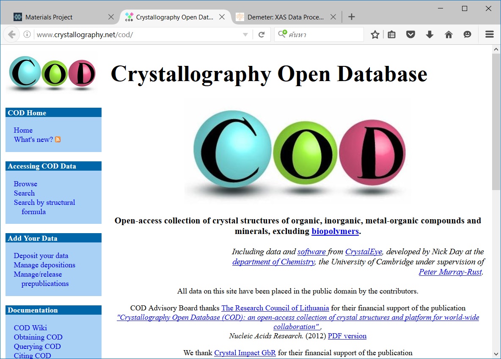Click the scrollbar up arrow

pos(496,49)
